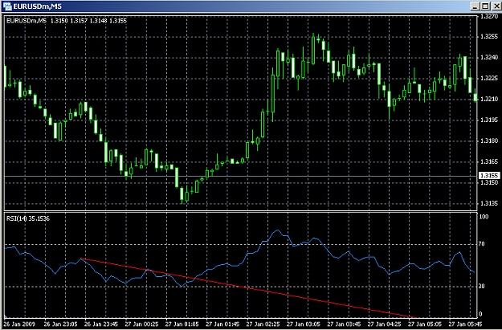The height and width of the screenshot is (330, 502).
Task: Click price axis label 1.3165
Action: point(489,161)
